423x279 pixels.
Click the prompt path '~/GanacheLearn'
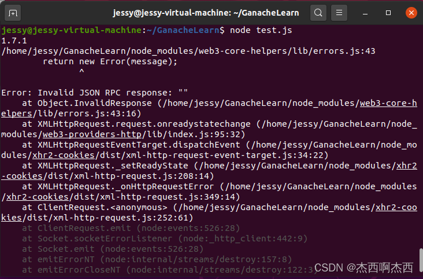pos(183,30)
